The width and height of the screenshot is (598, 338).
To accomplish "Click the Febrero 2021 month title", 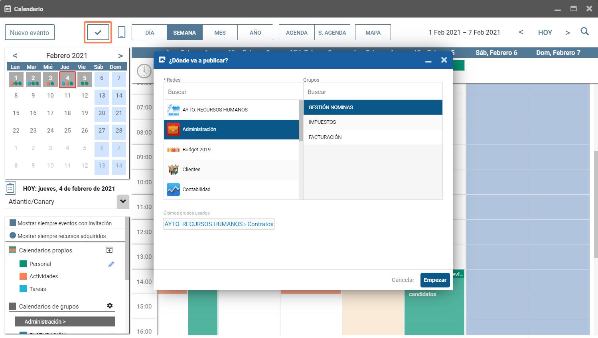I will point(67,56).
